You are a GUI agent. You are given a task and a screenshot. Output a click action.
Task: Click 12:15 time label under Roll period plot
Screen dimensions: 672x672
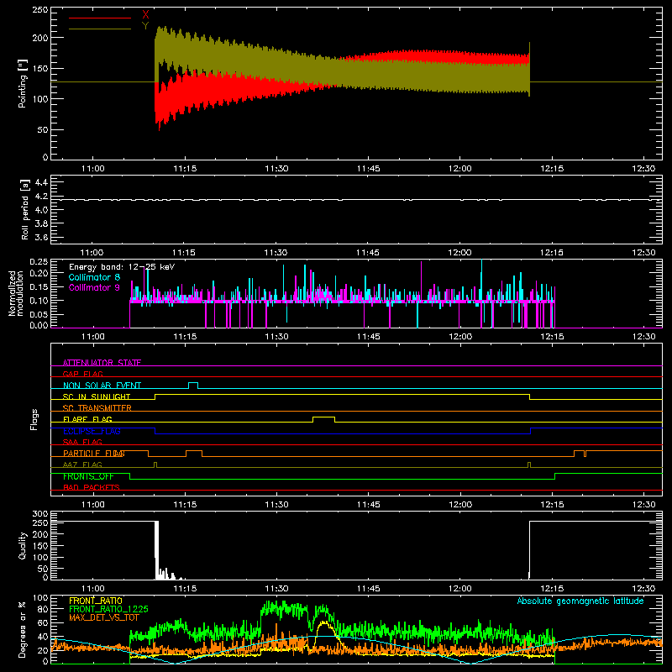pos(552,253)
